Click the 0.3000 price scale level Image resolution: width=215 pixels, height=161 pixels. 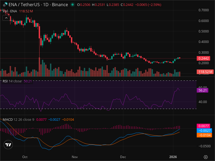pyautogui.click(x=204, y=53)
